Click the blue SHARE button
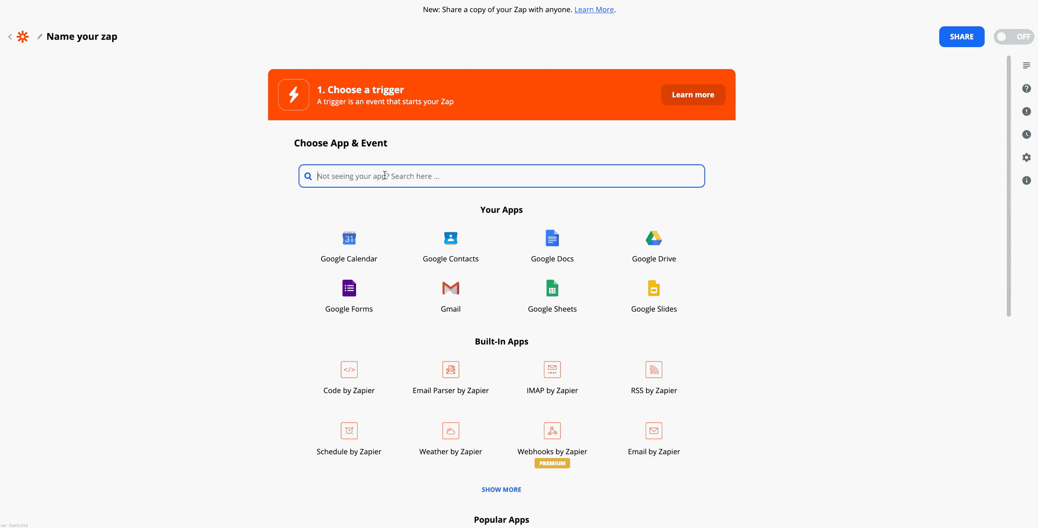This screenshot has width=1038, height=528. 962,37
